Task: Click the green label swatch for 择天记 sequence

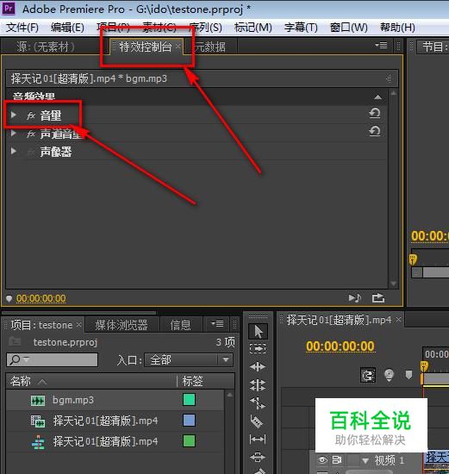Action: [x=189, y=440]
